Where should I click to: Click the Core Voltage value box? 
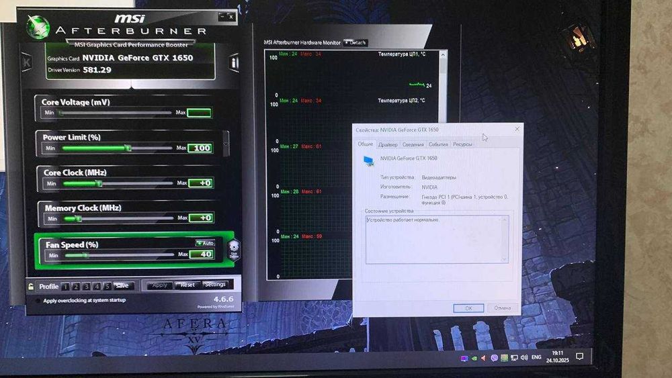point(200,113)
